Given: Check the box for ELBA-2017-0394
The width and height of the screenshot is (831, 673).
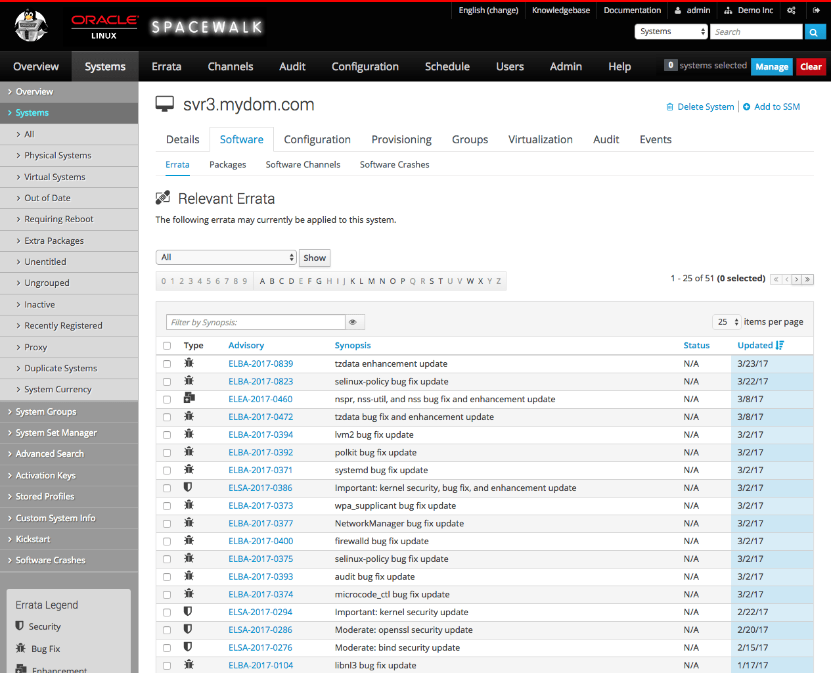Looking at the screenshot, I should [x=167, y=435].
